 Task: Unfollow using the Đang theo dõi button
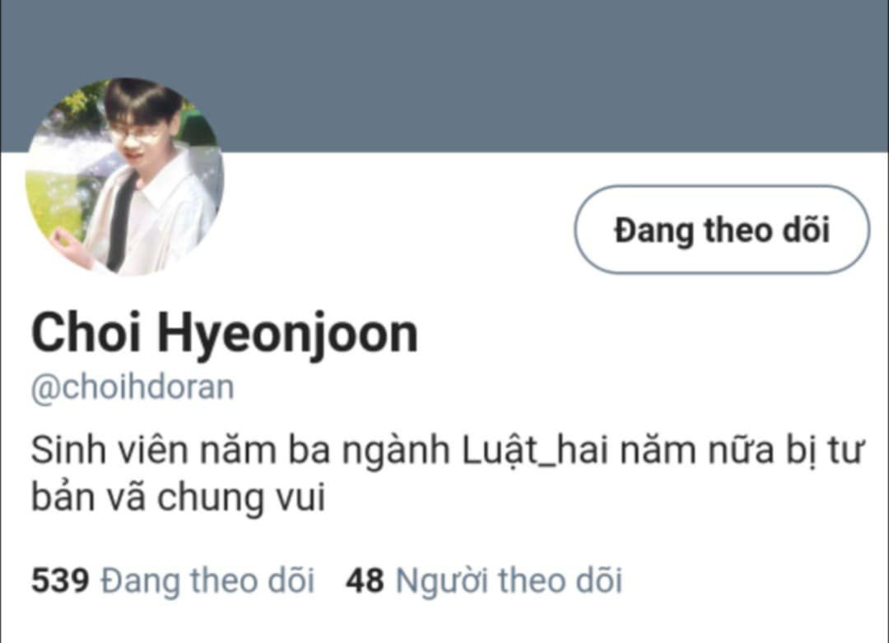click(722, 230)
